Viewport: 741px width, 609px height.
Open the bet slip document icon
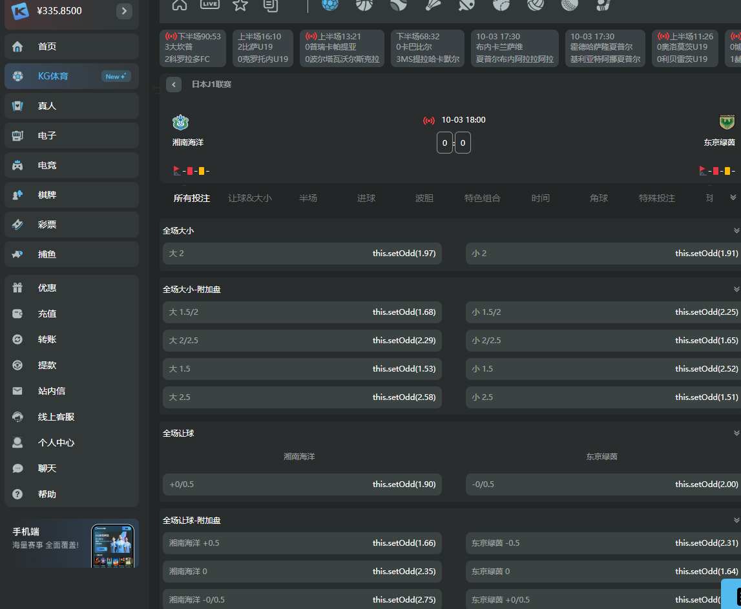coord(271,5)
